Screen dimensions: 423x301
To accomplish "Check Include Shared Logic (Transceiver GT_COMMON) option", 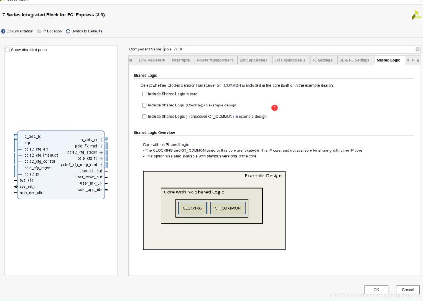I will point(144,117).
